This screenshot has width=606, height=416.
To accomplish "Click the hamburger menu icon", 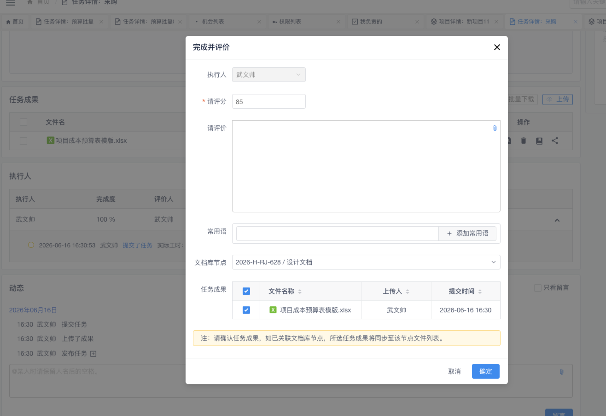I will 10,3.
